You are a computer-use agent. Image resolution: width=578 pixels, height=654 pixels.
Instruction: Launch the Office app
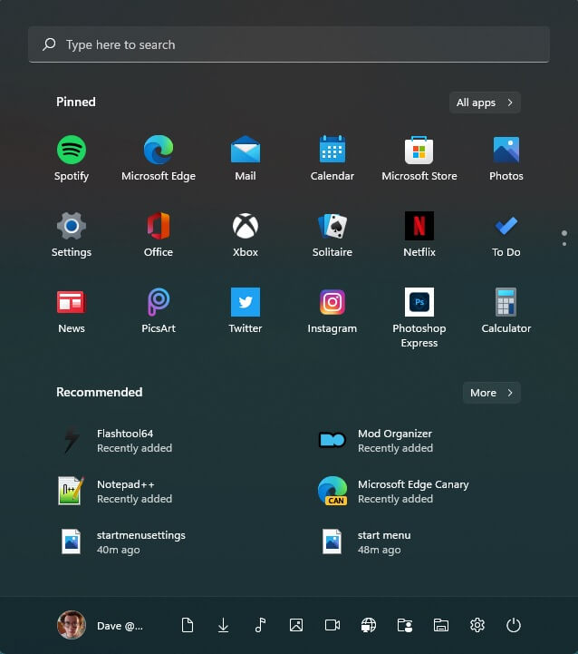pyautogui.click(x=159, y=234)
